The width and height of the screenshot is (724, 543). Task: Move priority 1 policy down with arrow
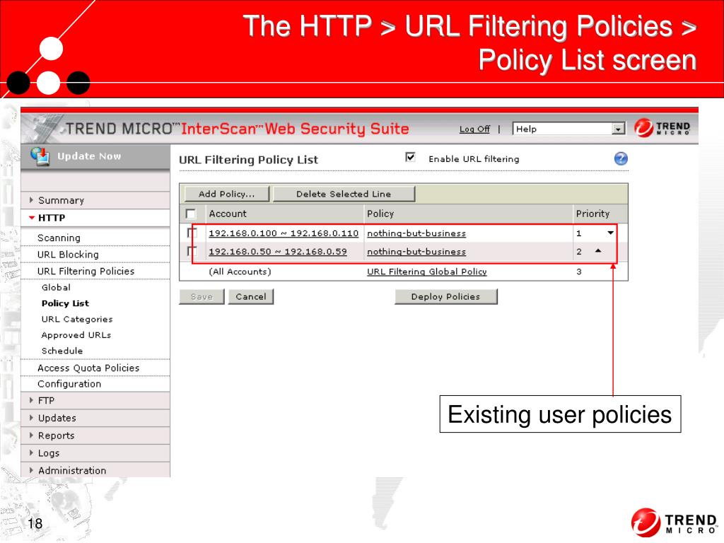(x=610, y=233)
